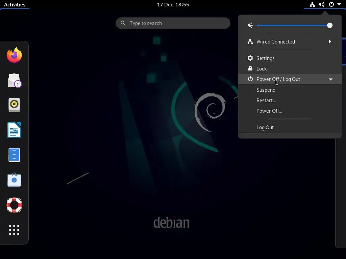Image resolution: width=346 pixels, height=259 pixels.
Task: Expand the Wired Connected submenu arrow
Action: click(x=330, y=41)
